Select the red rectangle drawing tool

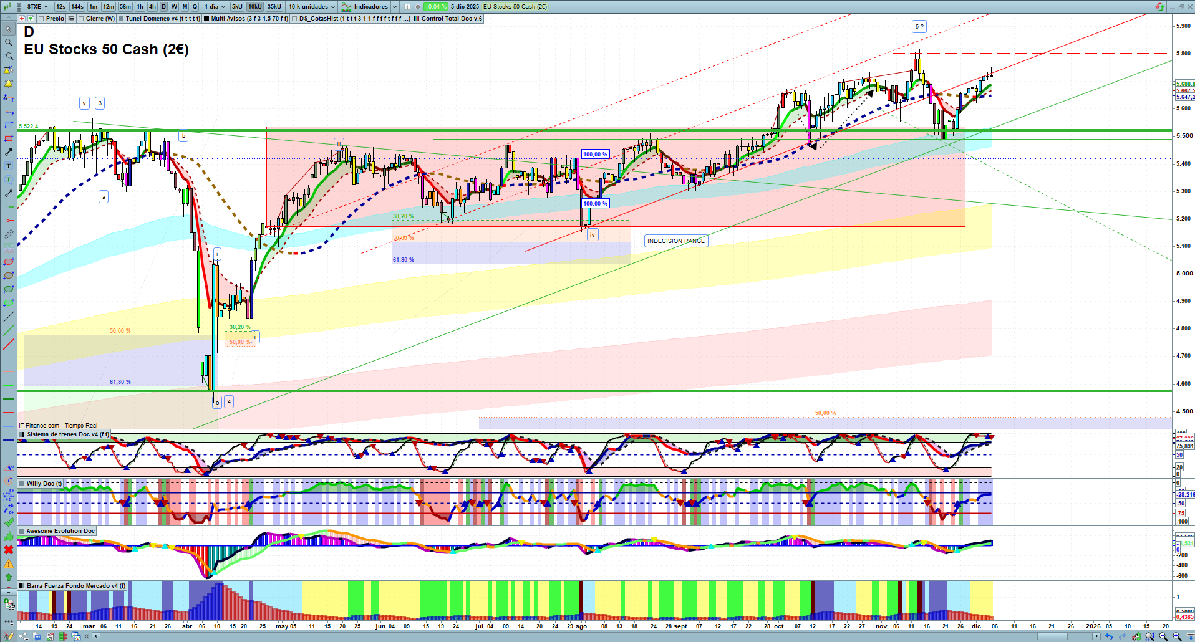click(x=9, y=138)
